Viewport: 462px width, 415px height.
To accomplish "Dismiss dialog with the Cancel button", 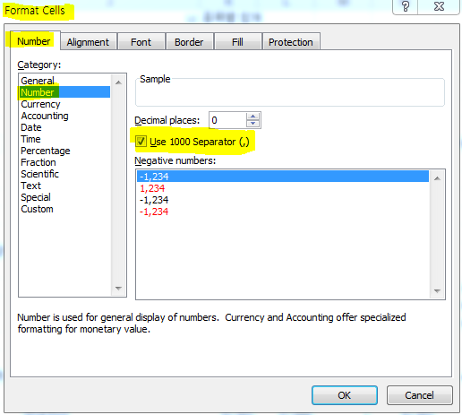I will 419,395.
